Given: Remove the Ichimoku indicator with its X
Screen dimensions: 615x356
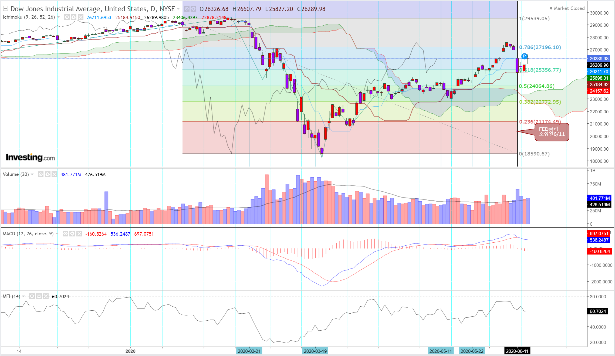Looking at the screenshot, I should 80,17.
